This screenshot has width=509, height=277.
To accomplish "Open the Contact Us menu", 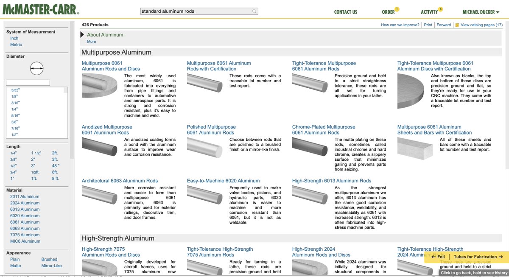I will click(x=346, y=12).
